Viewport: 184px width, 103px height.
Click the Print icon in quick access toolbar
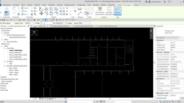20,20
